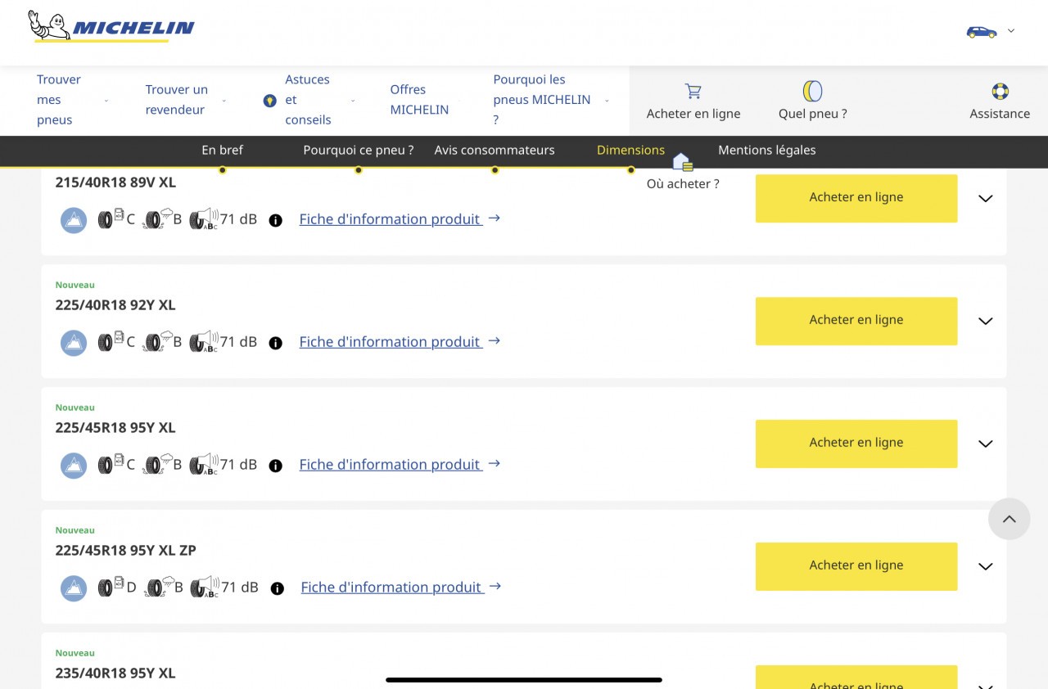Expand the 225/40R18 92Y XL row
The width and height of the screenshot is (1048, 689).
coord(986,322)
